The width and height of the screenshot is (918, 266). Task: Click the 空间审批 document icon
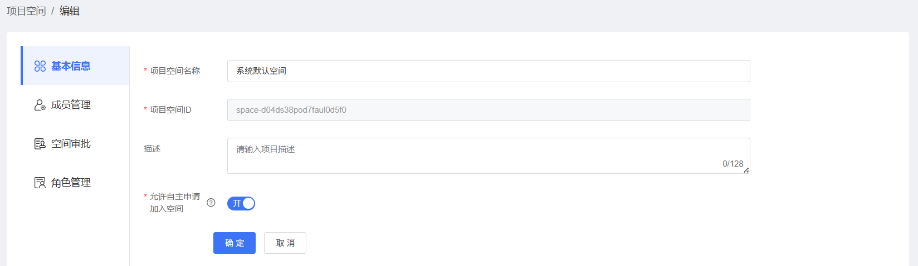click(40, 144)
